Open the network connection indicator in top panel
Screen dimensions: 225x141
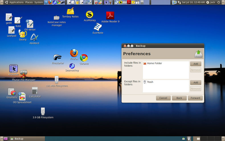[179, 2]
